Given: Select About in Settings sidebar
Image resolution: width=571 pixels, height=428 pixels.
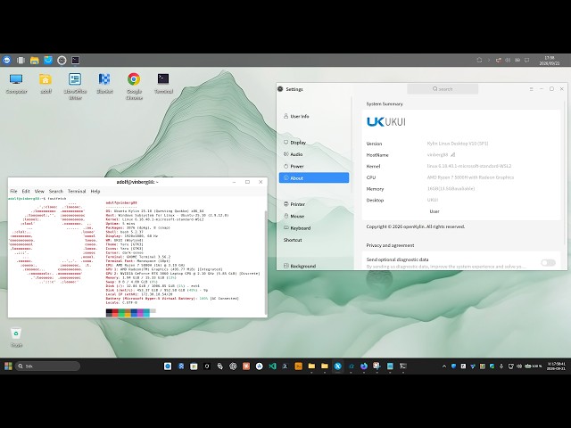Looking at the screenshot, I should (314, 178).
